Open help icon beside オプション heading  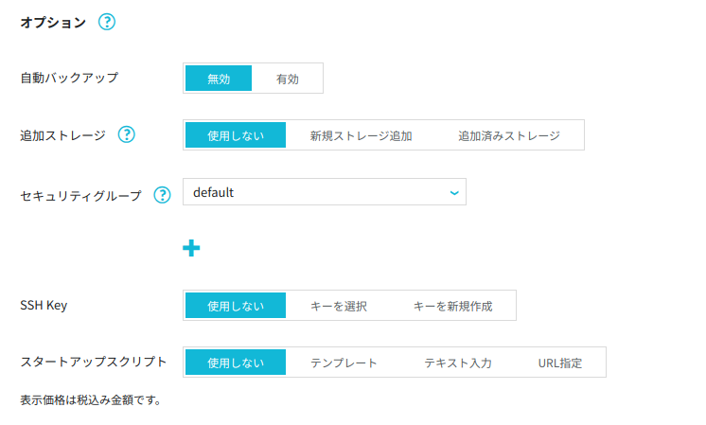107,22
